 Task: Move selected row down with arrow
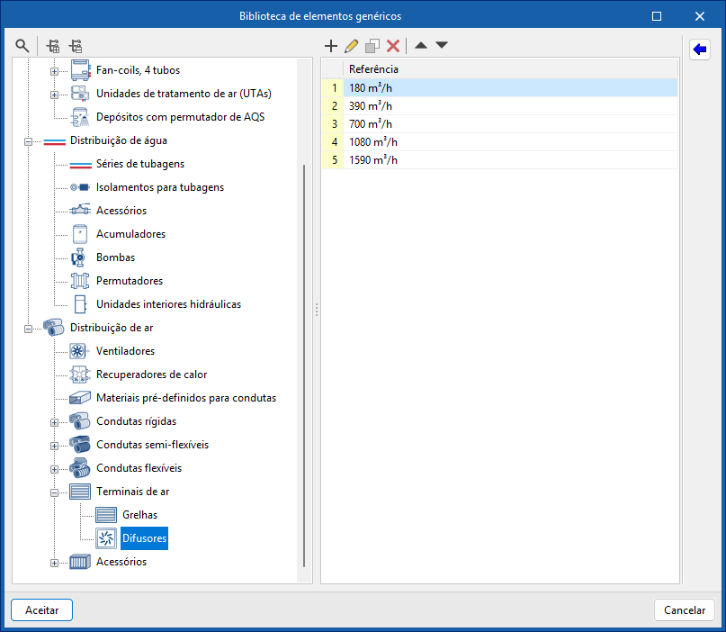coord(441,45)
